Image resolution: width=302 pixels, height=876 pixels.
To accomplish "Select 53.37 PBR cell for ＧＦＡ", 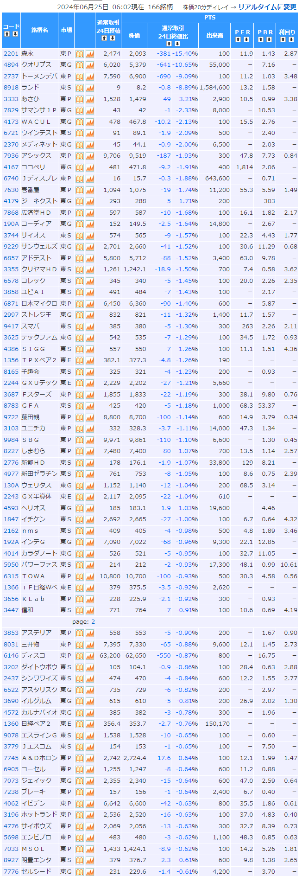I will tap(265, 406).
